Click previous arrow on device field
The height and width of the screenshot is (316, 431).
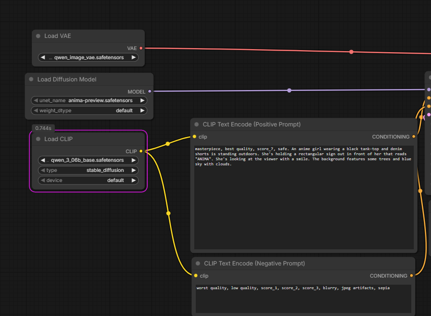tap(43, 180)
